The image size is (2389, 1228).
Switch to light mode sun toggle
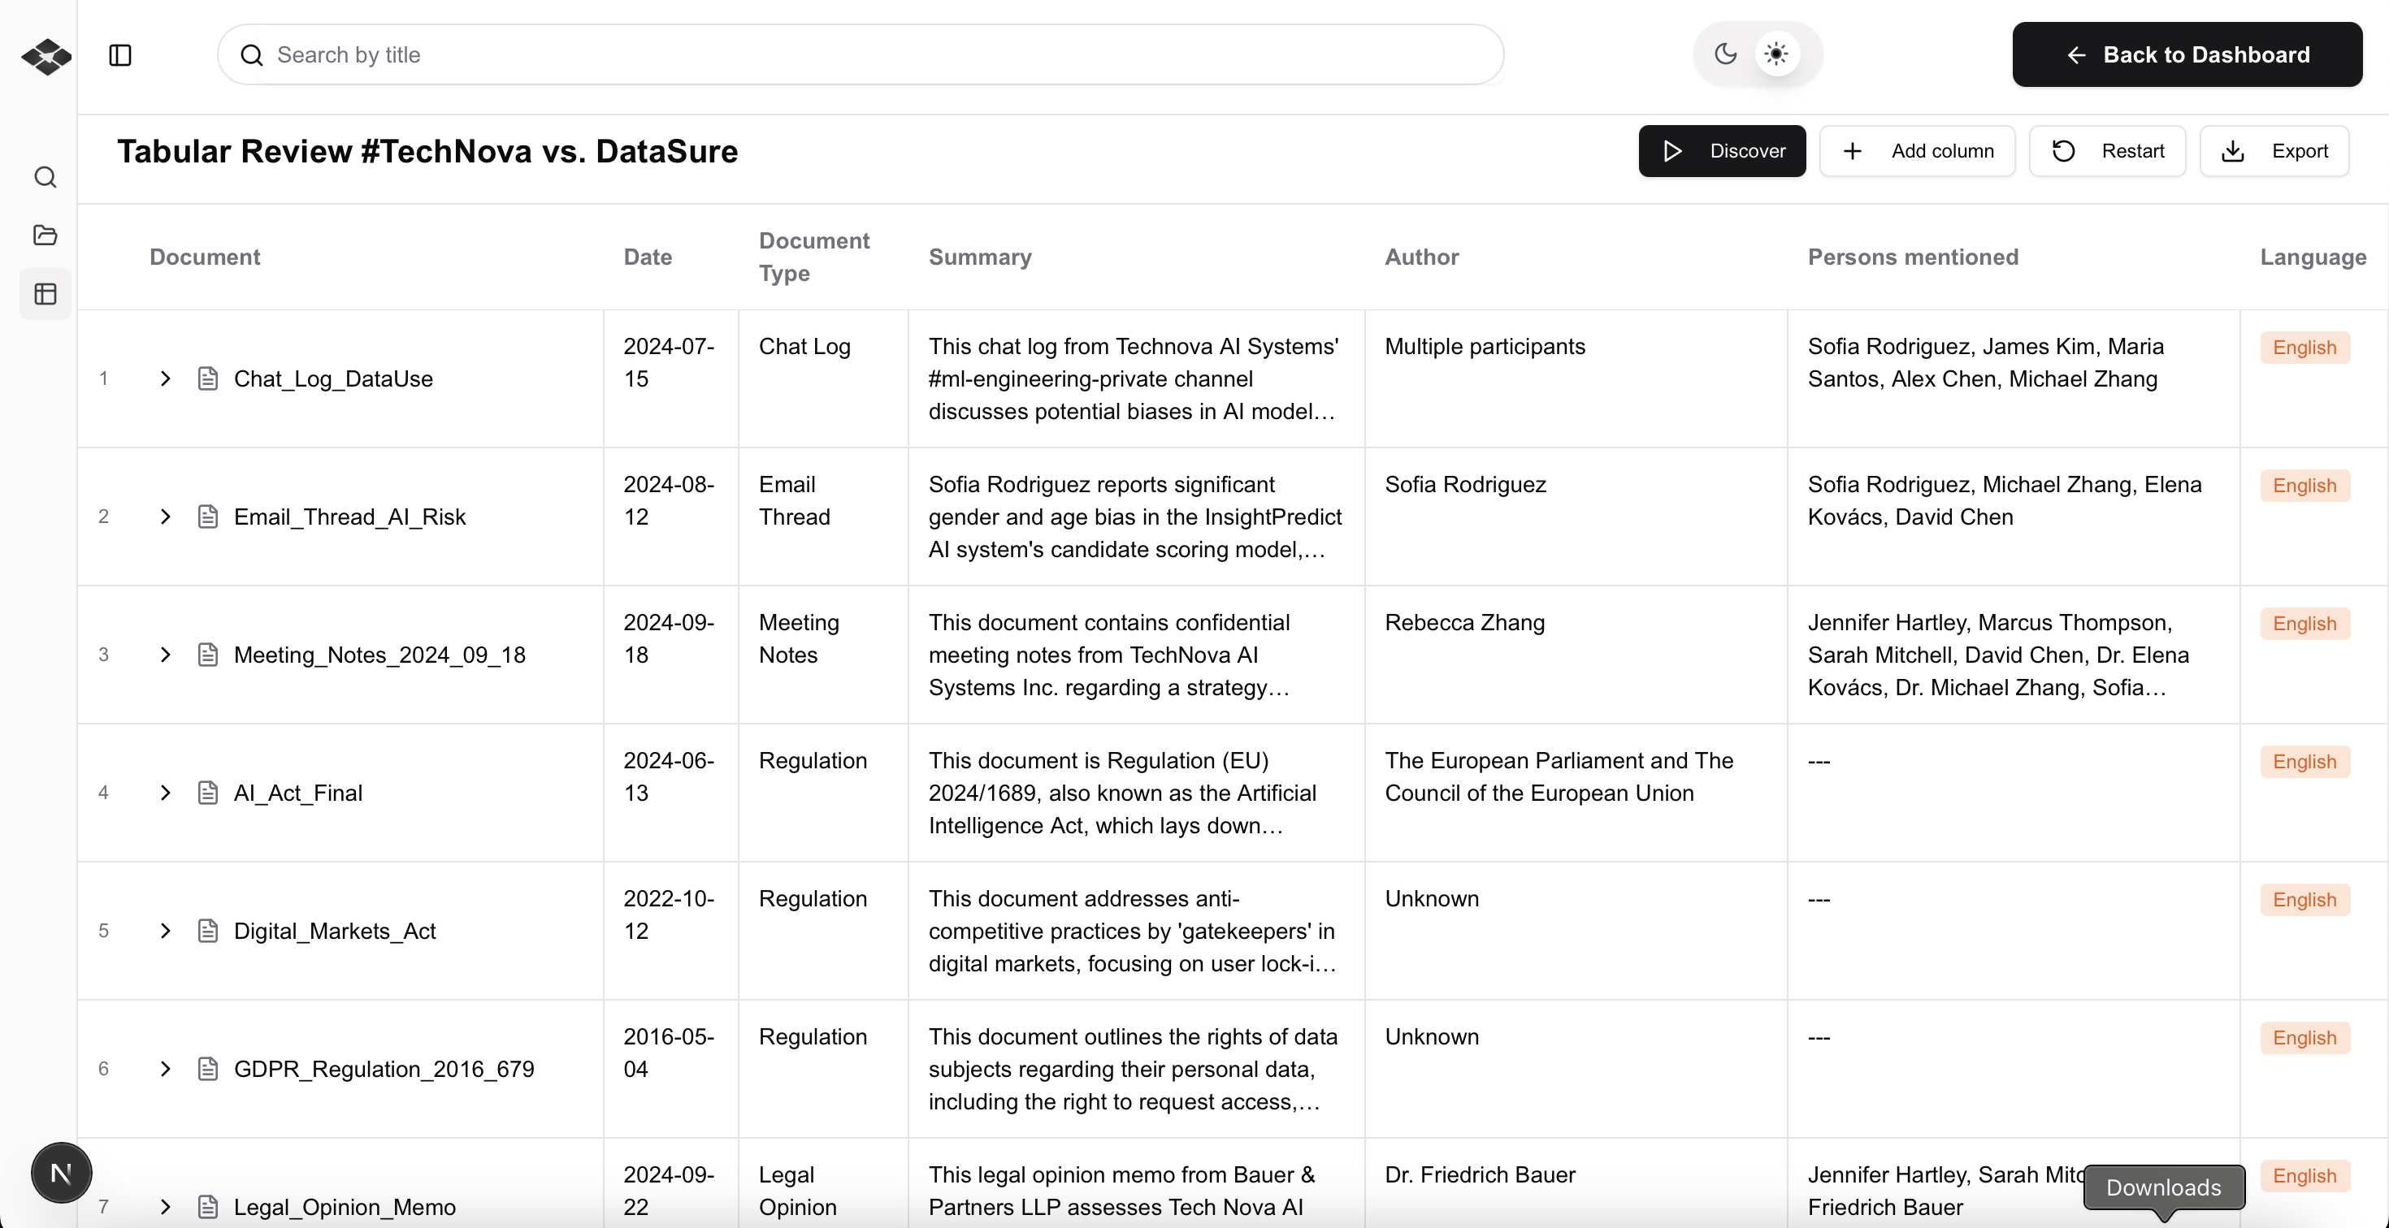pos(1776,54)
